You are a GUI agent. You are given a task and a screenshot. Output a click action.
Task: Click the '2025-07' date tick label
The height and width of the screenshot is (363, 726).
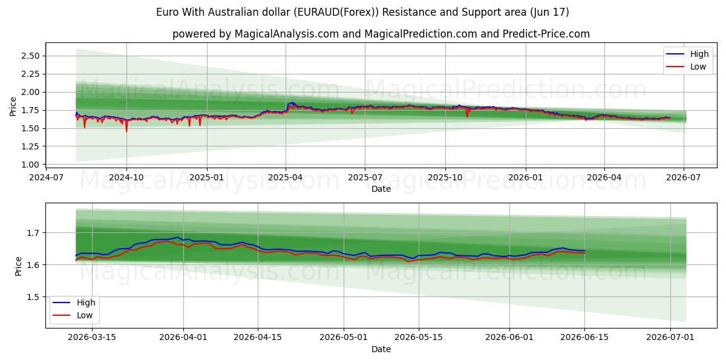pyautogui.click(x=365, y=177)
